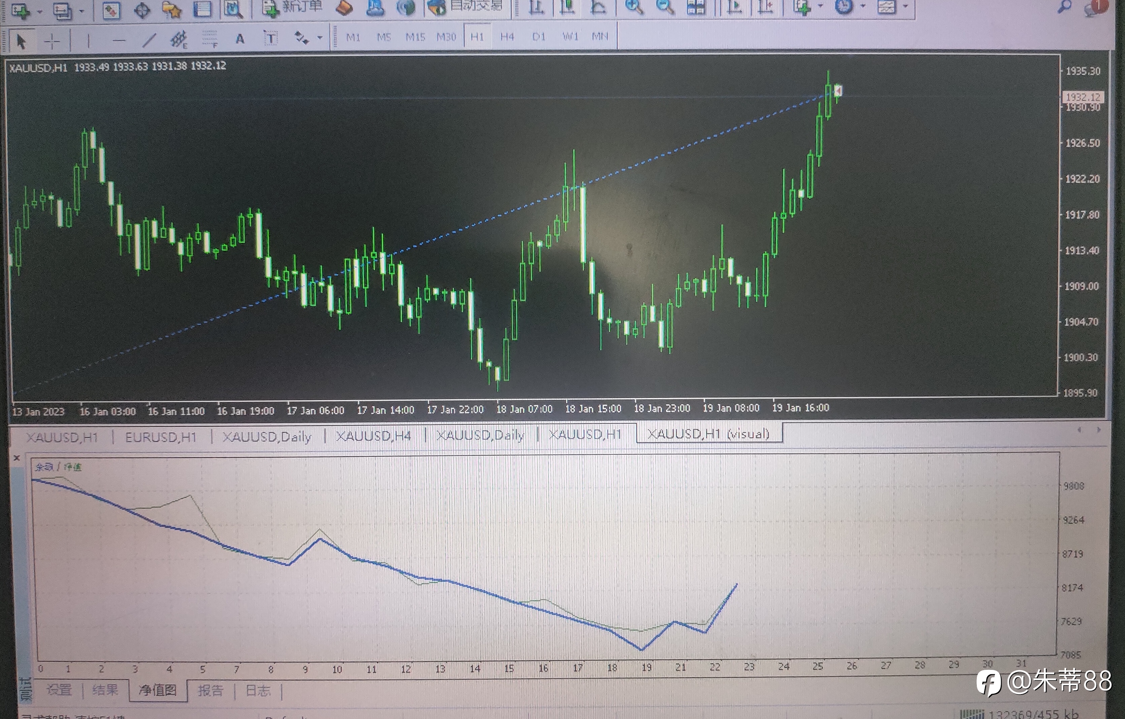Image resolution: width=1125 pixels, height=719 pixels.
Task: Select the arrows objects tool
Action: click(x=301, y=38)
